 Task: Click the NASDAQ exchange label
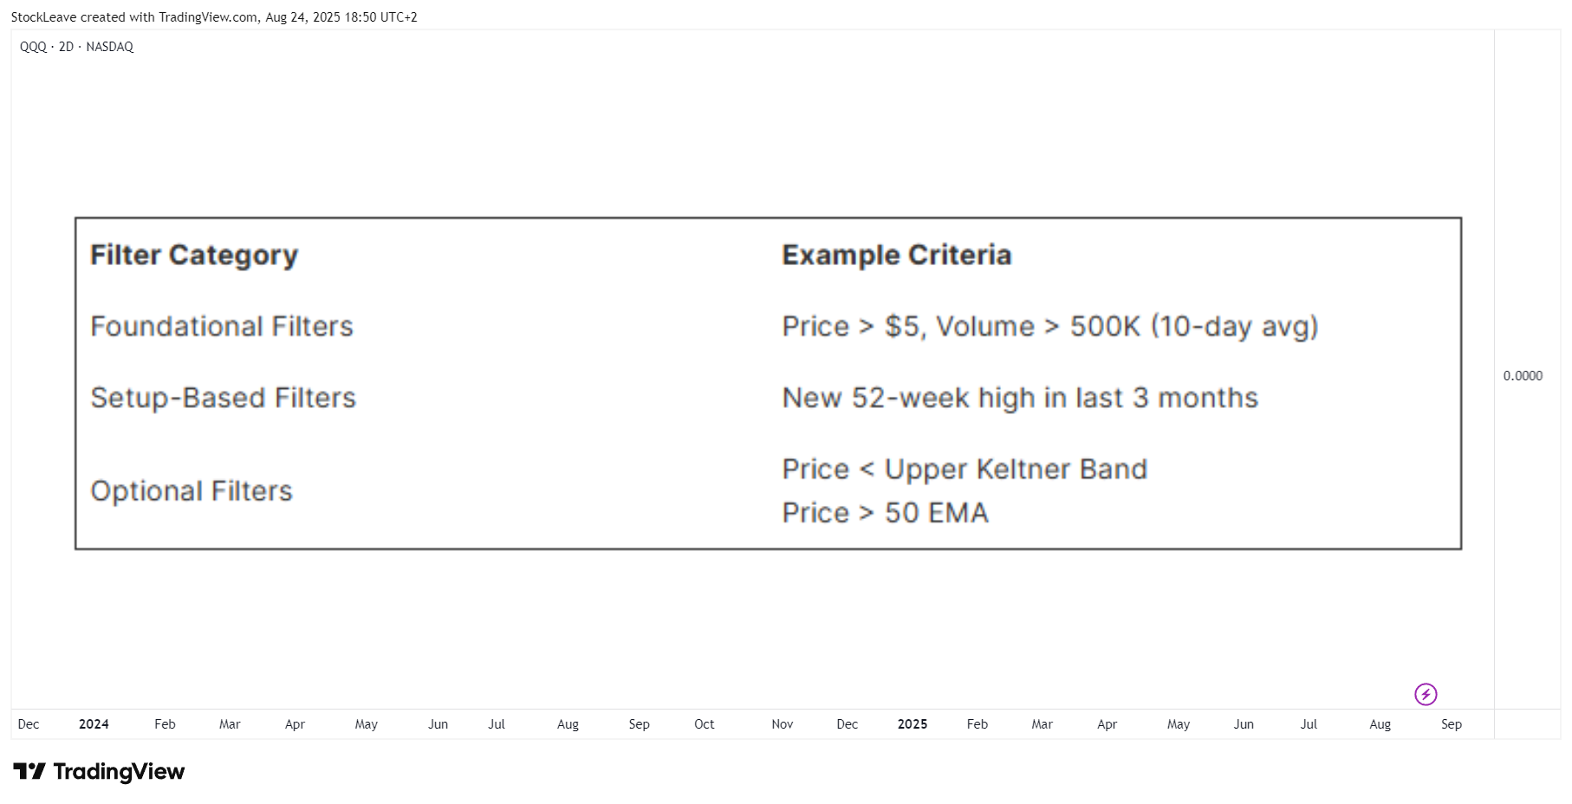click(x=110, y=47)
